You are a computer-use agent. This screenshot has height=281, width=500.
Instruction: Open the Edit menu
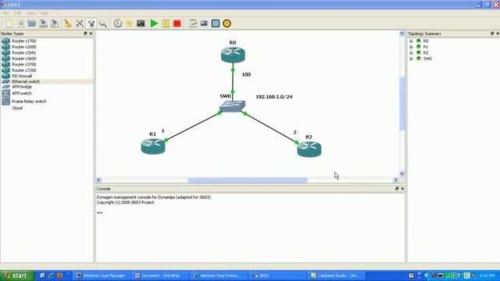point(17,13)
